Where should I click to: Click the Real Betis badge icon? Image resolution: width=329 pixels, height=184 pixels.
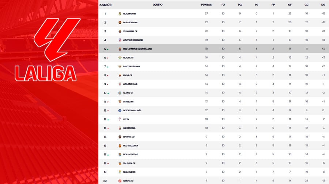point(120,58)
